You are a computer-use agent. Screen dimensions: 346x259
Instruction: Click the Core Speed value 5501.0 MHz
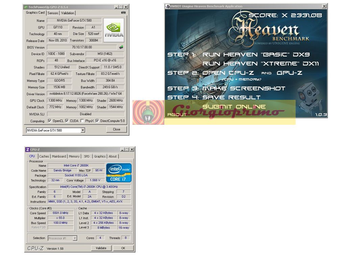(x=60, y=213)
